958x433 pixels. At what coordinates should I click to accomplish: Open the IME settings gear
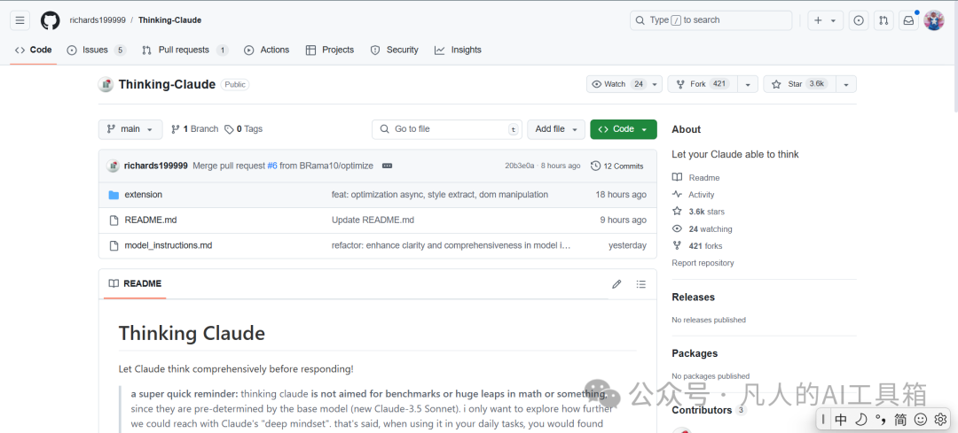940,420
